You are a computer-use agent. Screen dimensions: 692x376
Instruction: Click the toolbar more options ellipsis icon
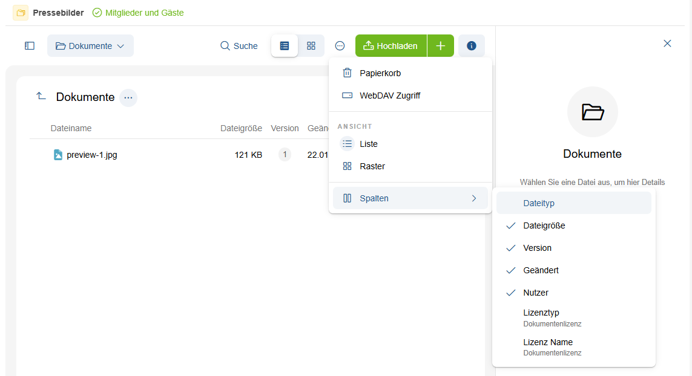[340, 46]
